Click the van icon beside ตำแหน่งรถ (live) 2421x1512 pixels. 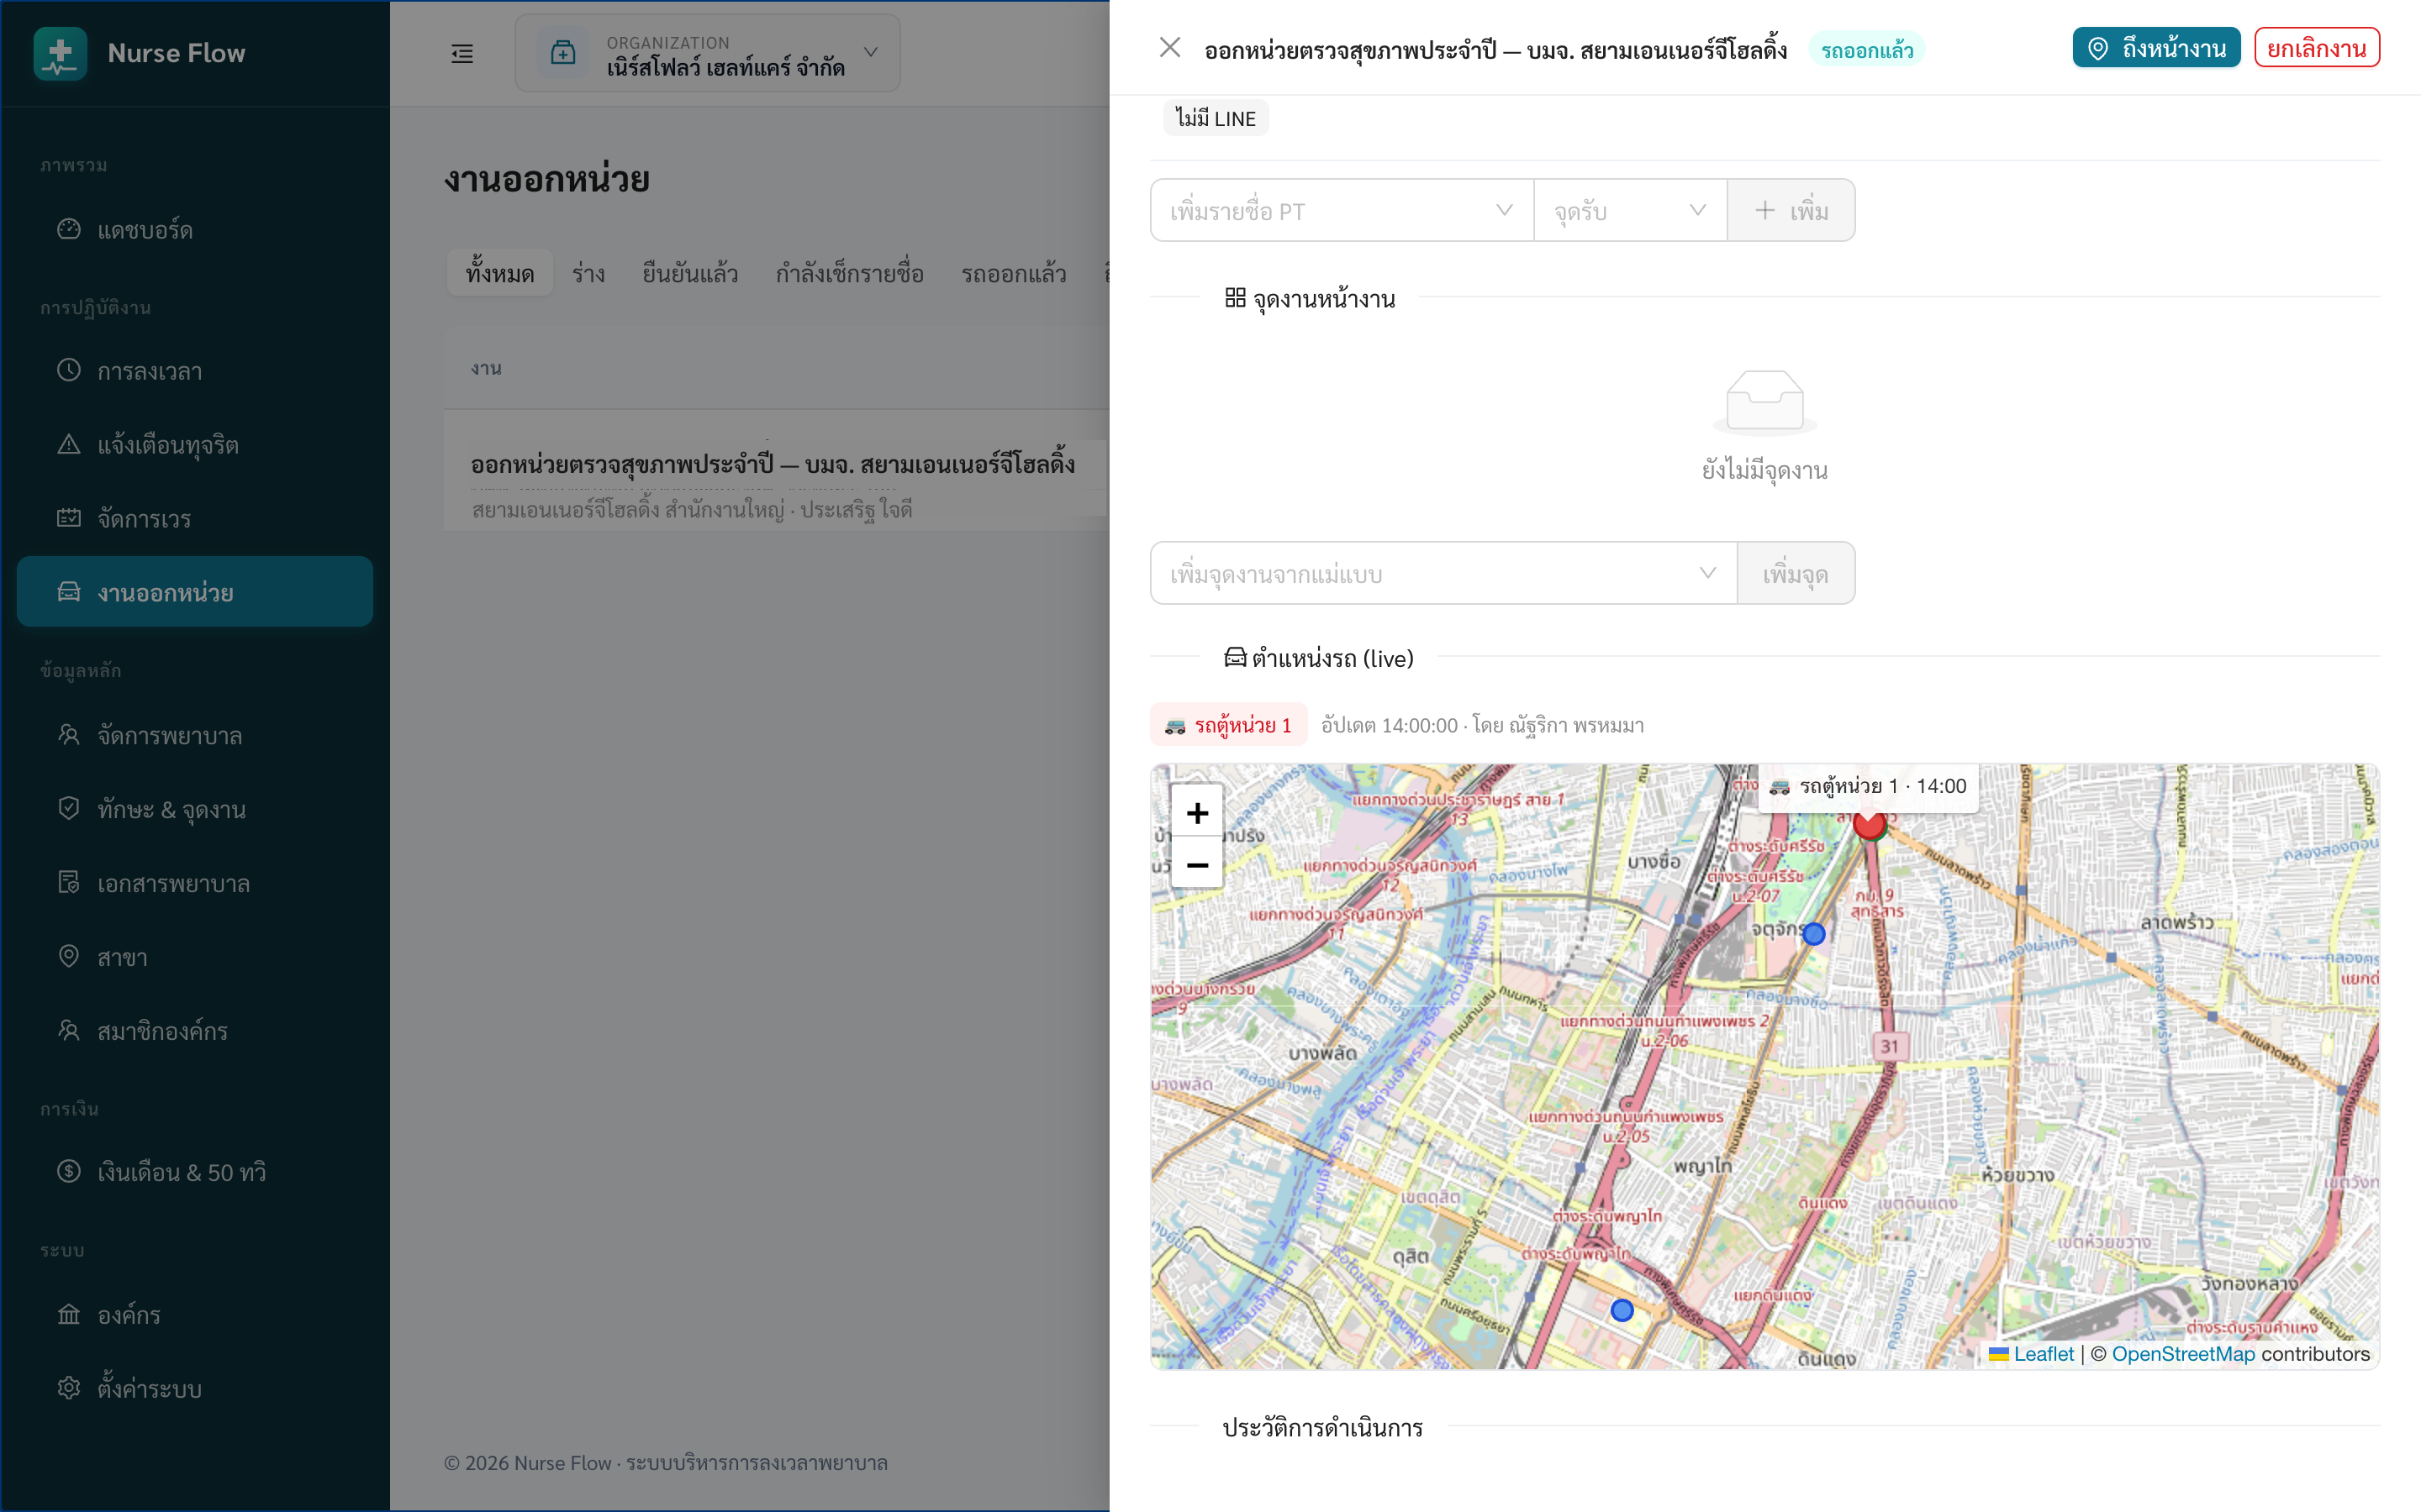coord(1236,657)
